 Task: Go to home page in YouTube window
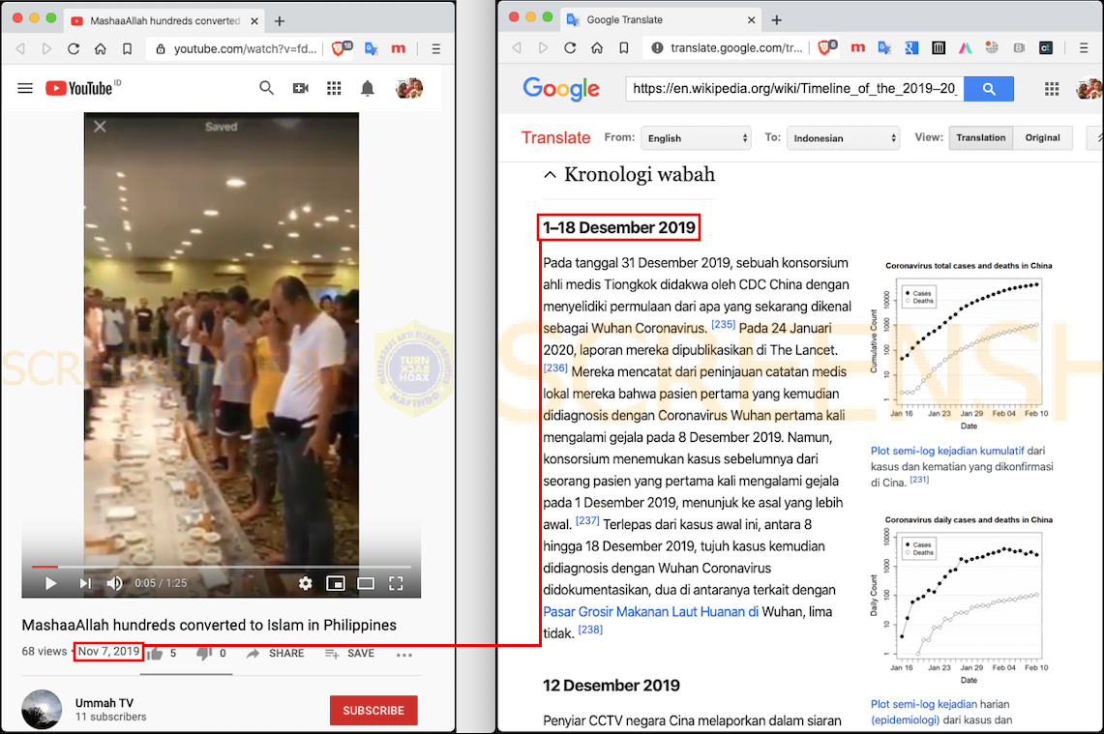101,48
